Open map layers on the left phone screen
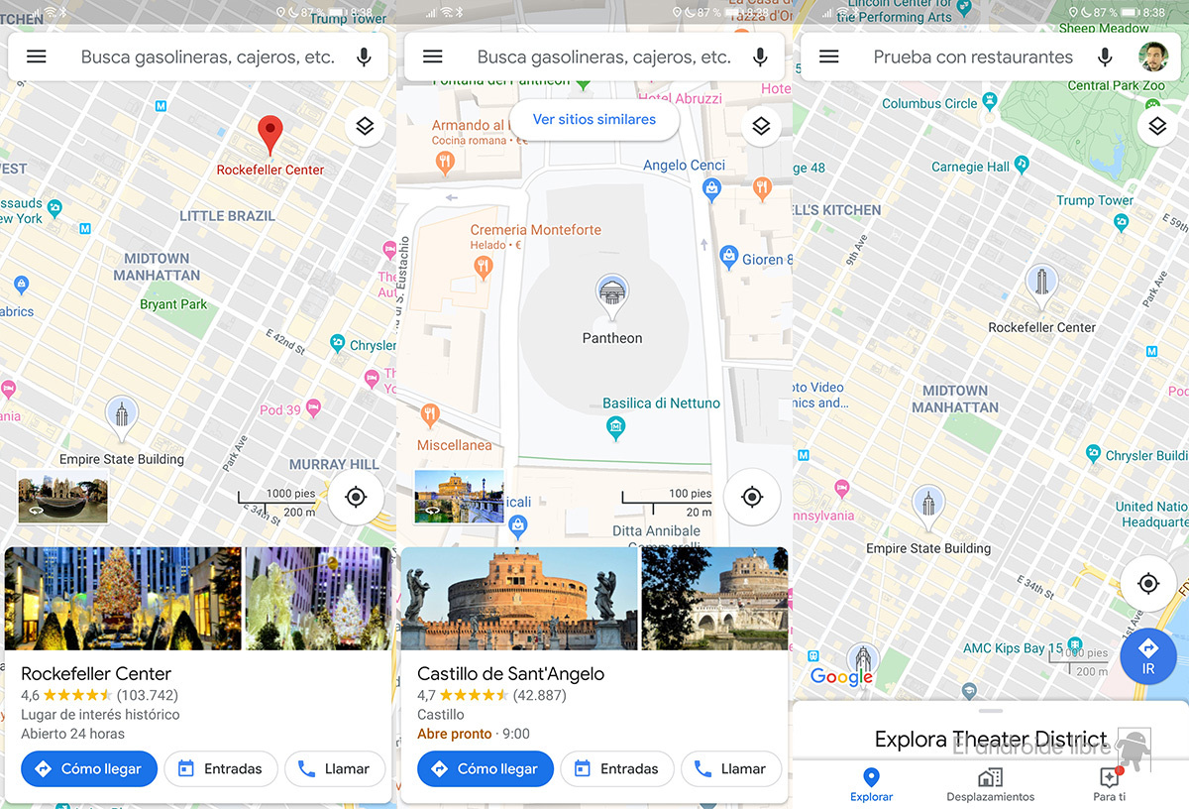 pos(365,126)
